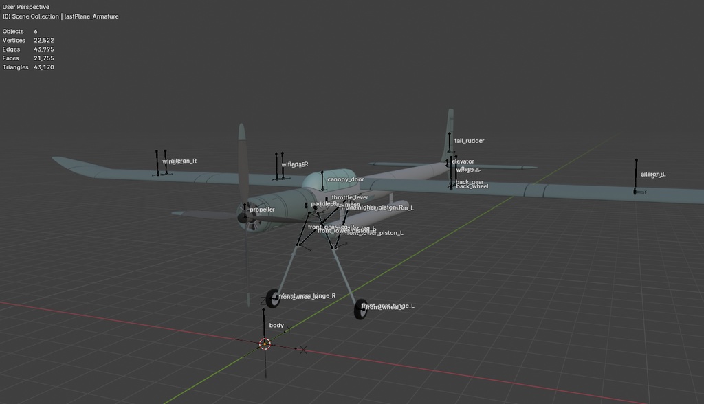Click the Vertices "22,522" statistic
Screen dimensions: 704x404
click(44, 41)
